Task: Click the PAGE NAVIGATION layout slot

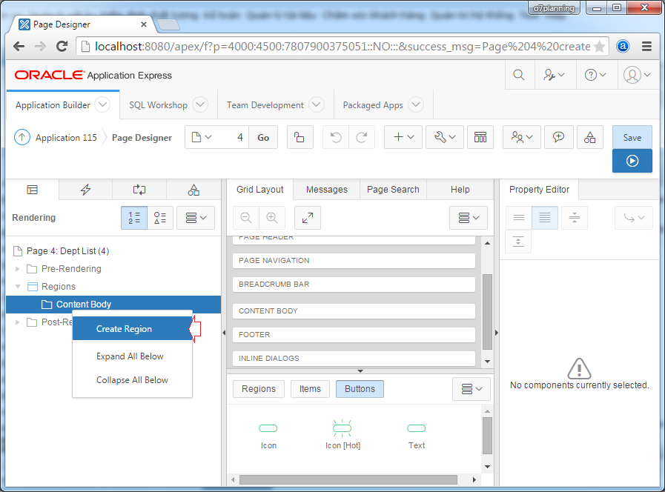Action: pos(354,261)
